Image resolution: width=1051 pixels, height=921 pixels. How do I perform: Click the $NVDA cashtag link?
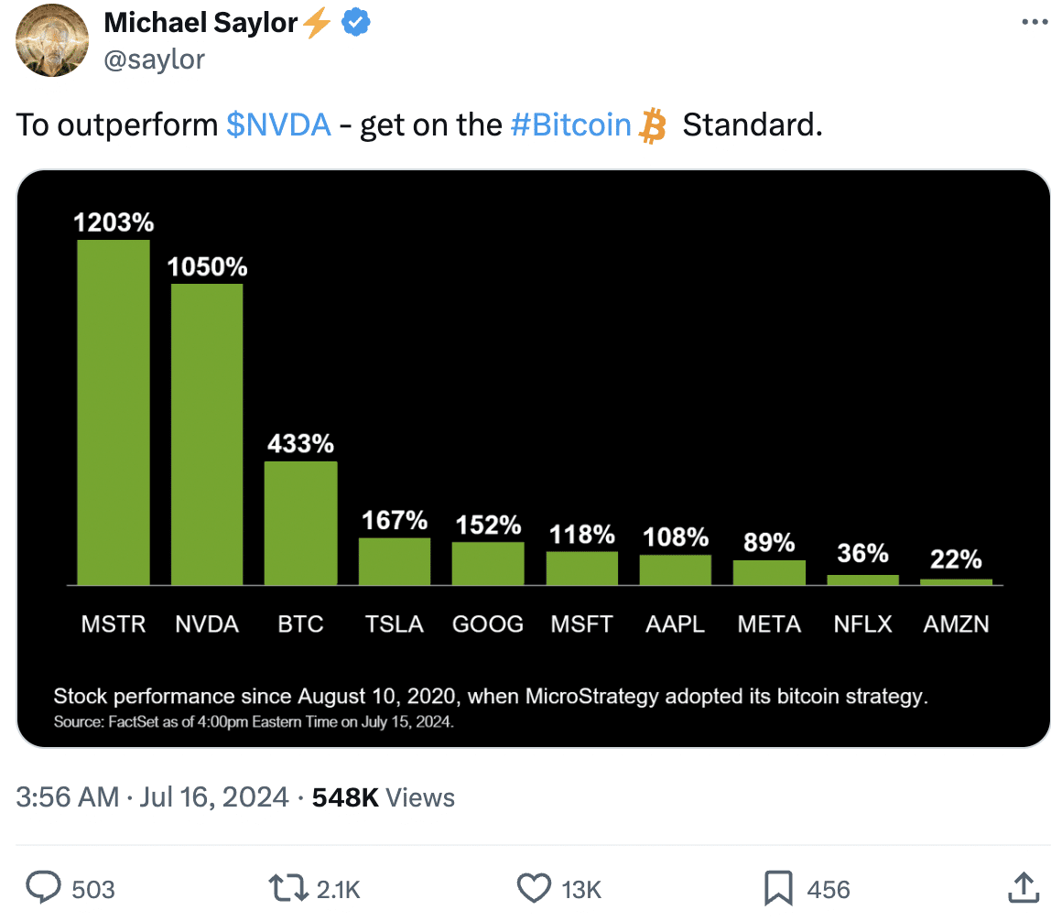(x=279, y=125)
